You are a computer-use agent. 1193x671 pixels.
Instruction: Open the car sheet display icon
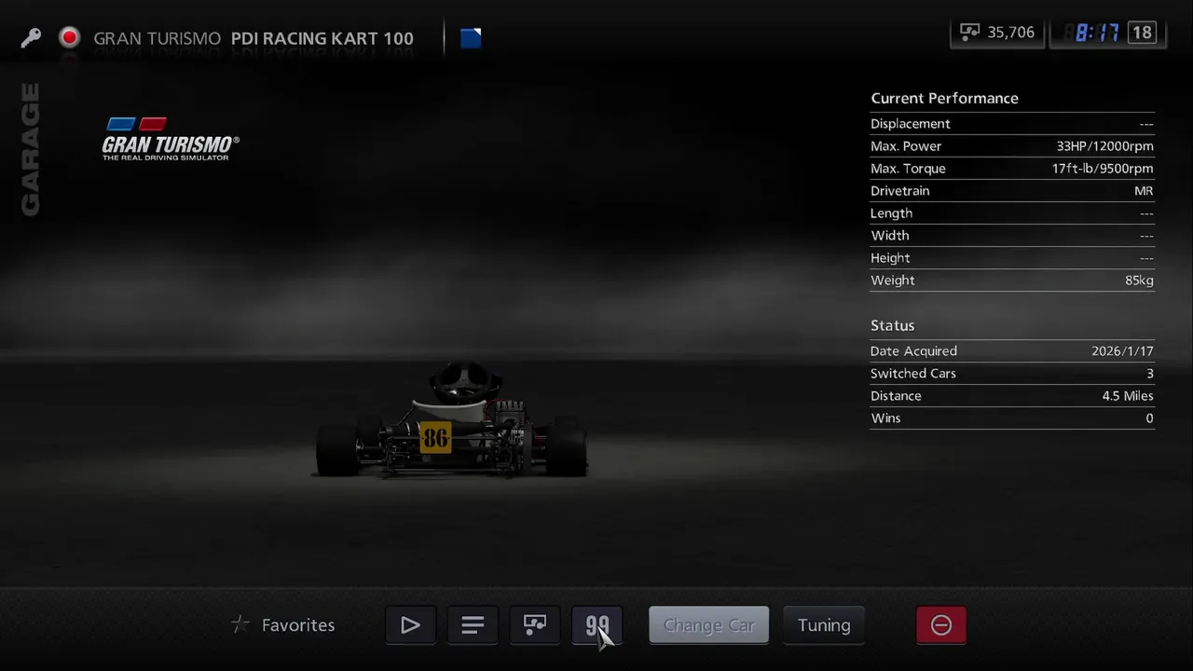click(535, 625)
